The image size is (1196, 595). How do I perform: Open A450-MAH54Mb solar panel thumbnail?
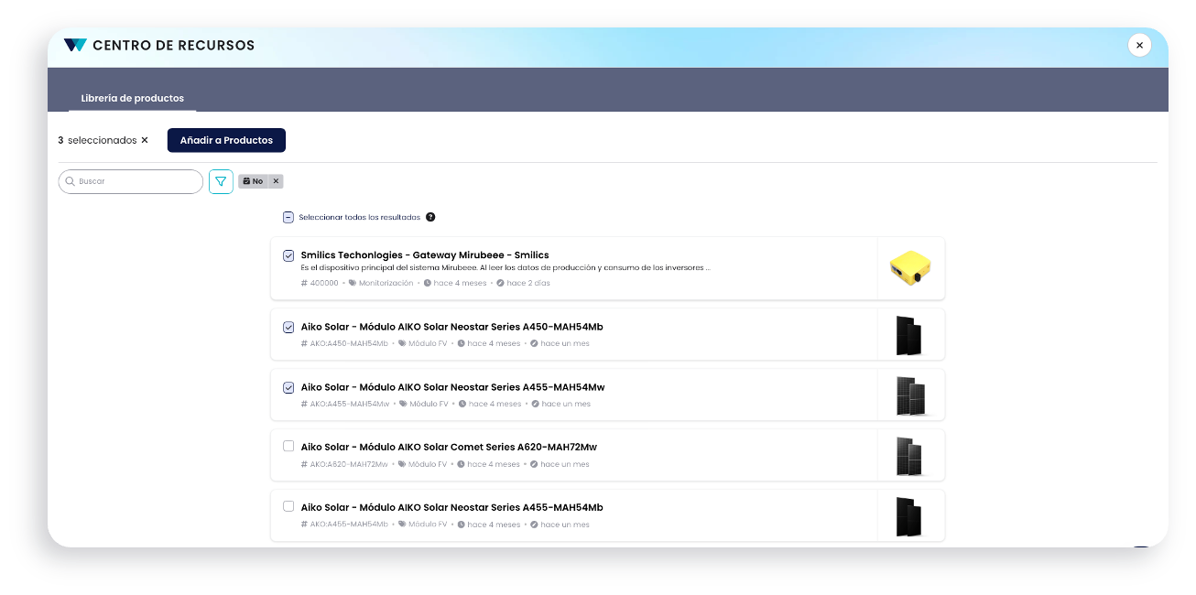coord(909,335)
